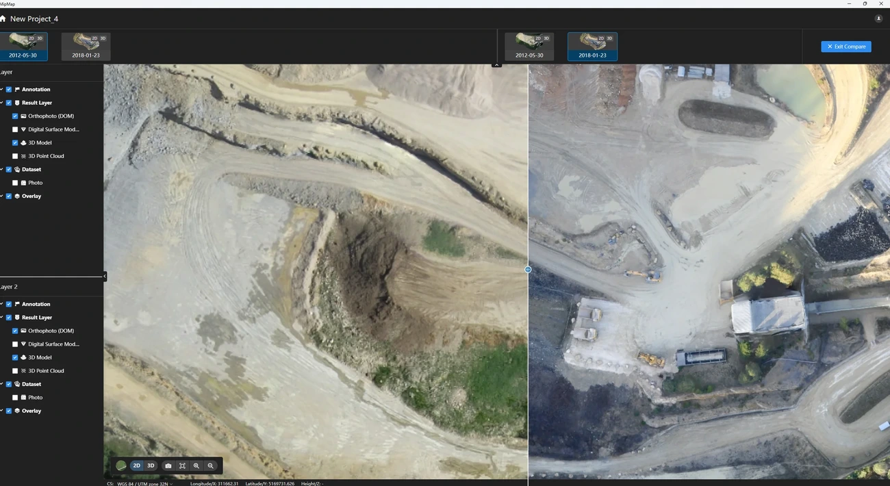Viewport: 890px width, 486px height.
Task: Zoom in using the magnifier plus icon
Action: tap(196, 465)
